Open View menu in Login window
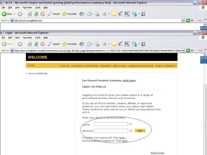The height and width of the screenshot is (155, 207). coord(17,37)
